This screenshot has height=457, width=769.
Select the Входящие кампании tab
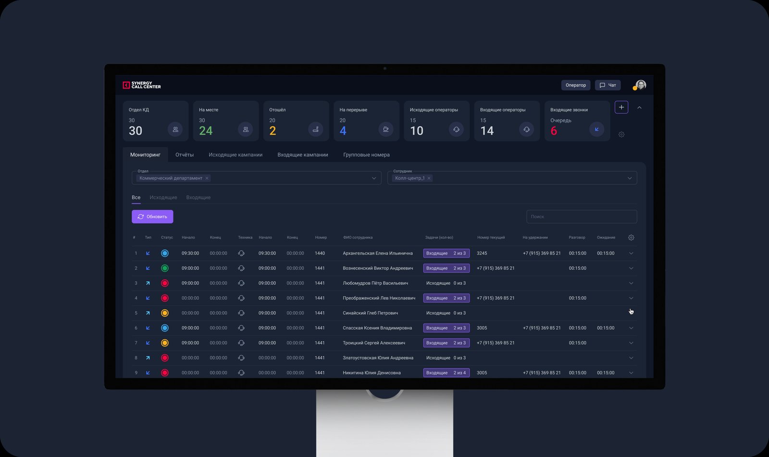tap(303, 155)
